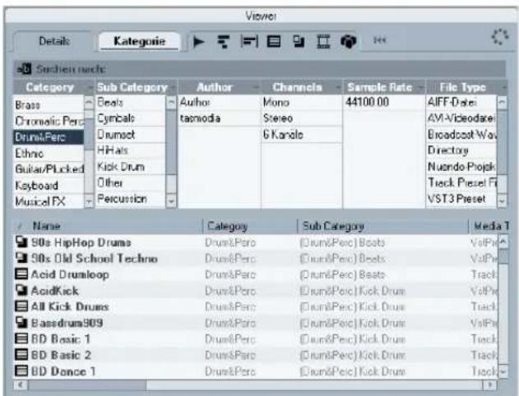Image resolution: width=519 pixels, height=396 pixels.
Task: Toggle the plug-in cube filter icon
Action: pyautogui.click(x=348, y=42)
